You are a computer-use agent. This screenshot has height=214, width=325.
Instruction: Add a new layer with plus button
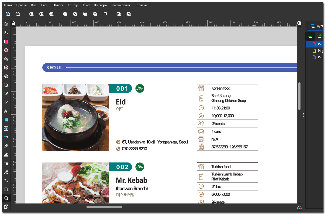click(320, 36)
